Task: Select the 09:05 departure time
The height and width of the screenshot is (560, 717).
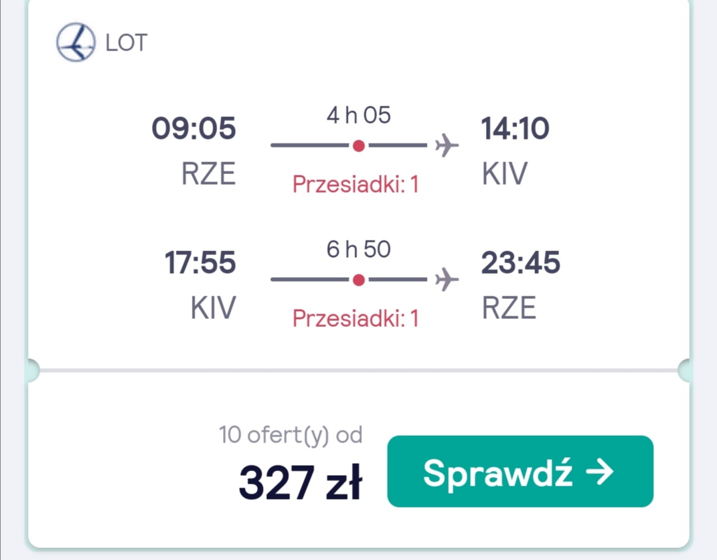Action: [193, 128]
